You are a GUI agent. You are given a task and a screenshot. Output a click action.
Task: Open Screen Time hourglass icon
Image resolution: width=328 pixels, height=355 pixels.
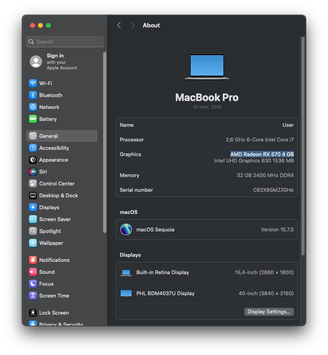click(33, 296)
